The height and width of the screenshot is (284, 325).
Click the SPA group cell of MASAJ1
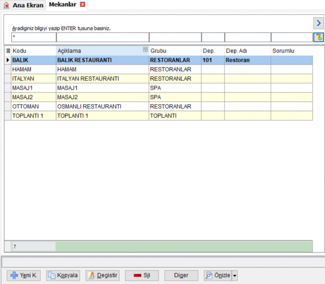click(175, 88)
